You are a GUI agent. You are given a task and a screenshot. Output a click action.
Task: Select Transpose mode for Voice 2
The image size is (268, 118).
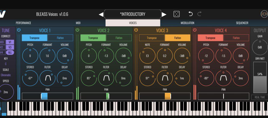click(x=93, y=38)
